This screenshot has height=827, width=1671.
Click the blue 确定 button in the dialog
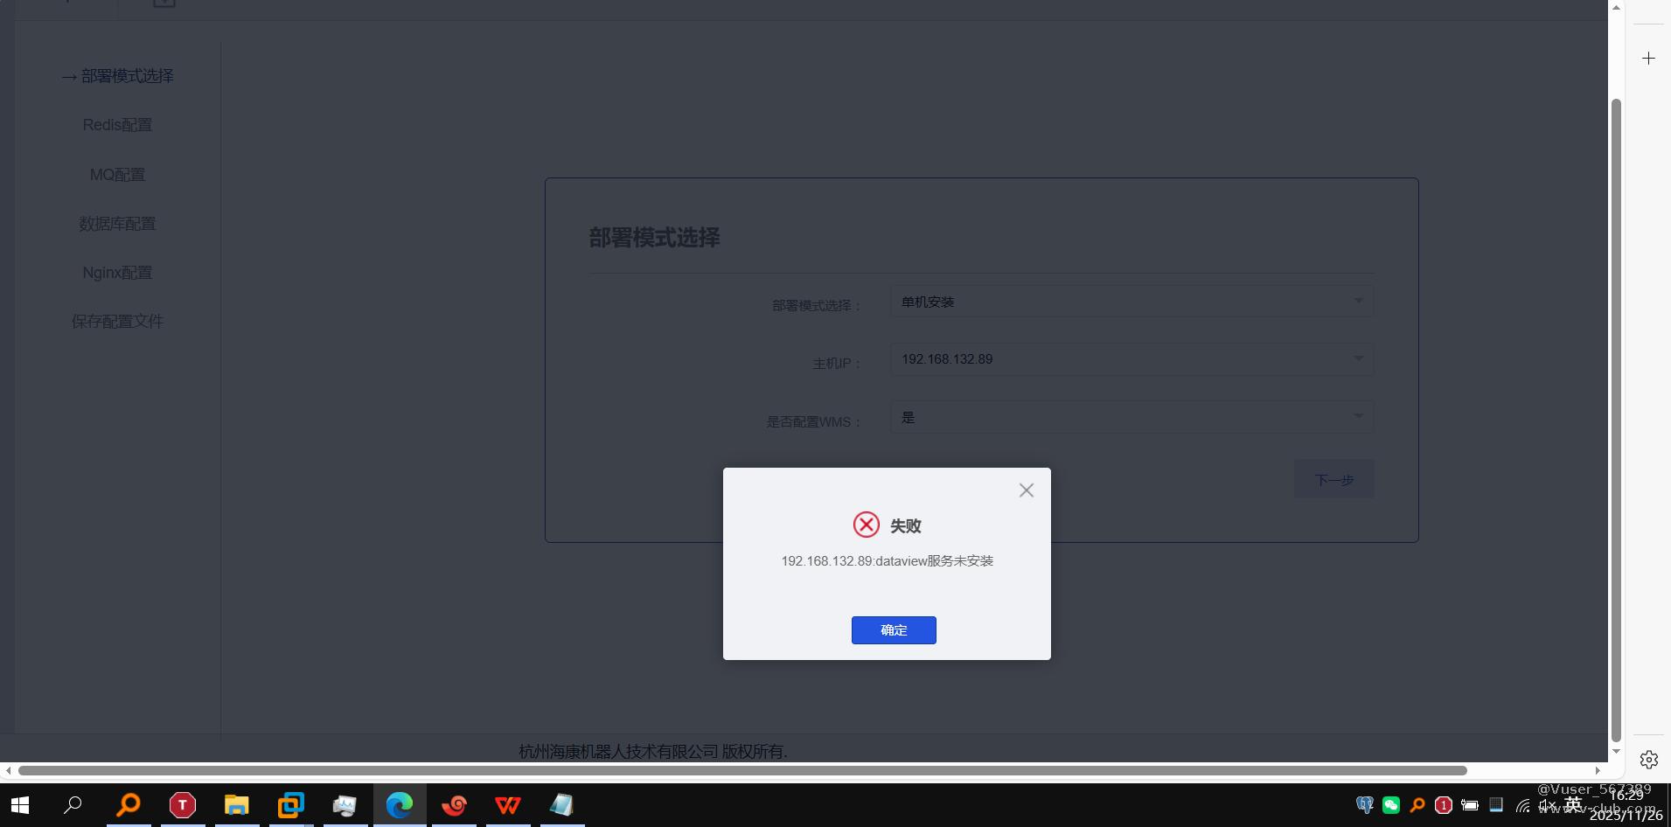click(894, 630)
